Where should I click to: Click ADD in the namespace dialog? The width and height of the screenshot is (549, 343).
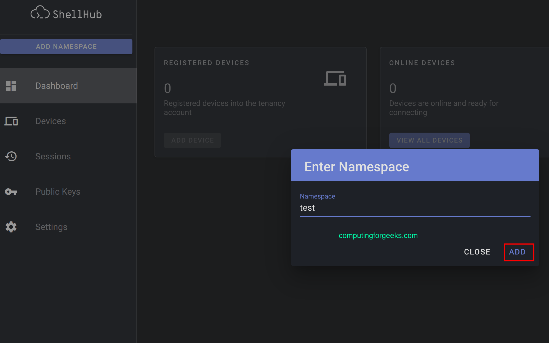pos(517,252)
